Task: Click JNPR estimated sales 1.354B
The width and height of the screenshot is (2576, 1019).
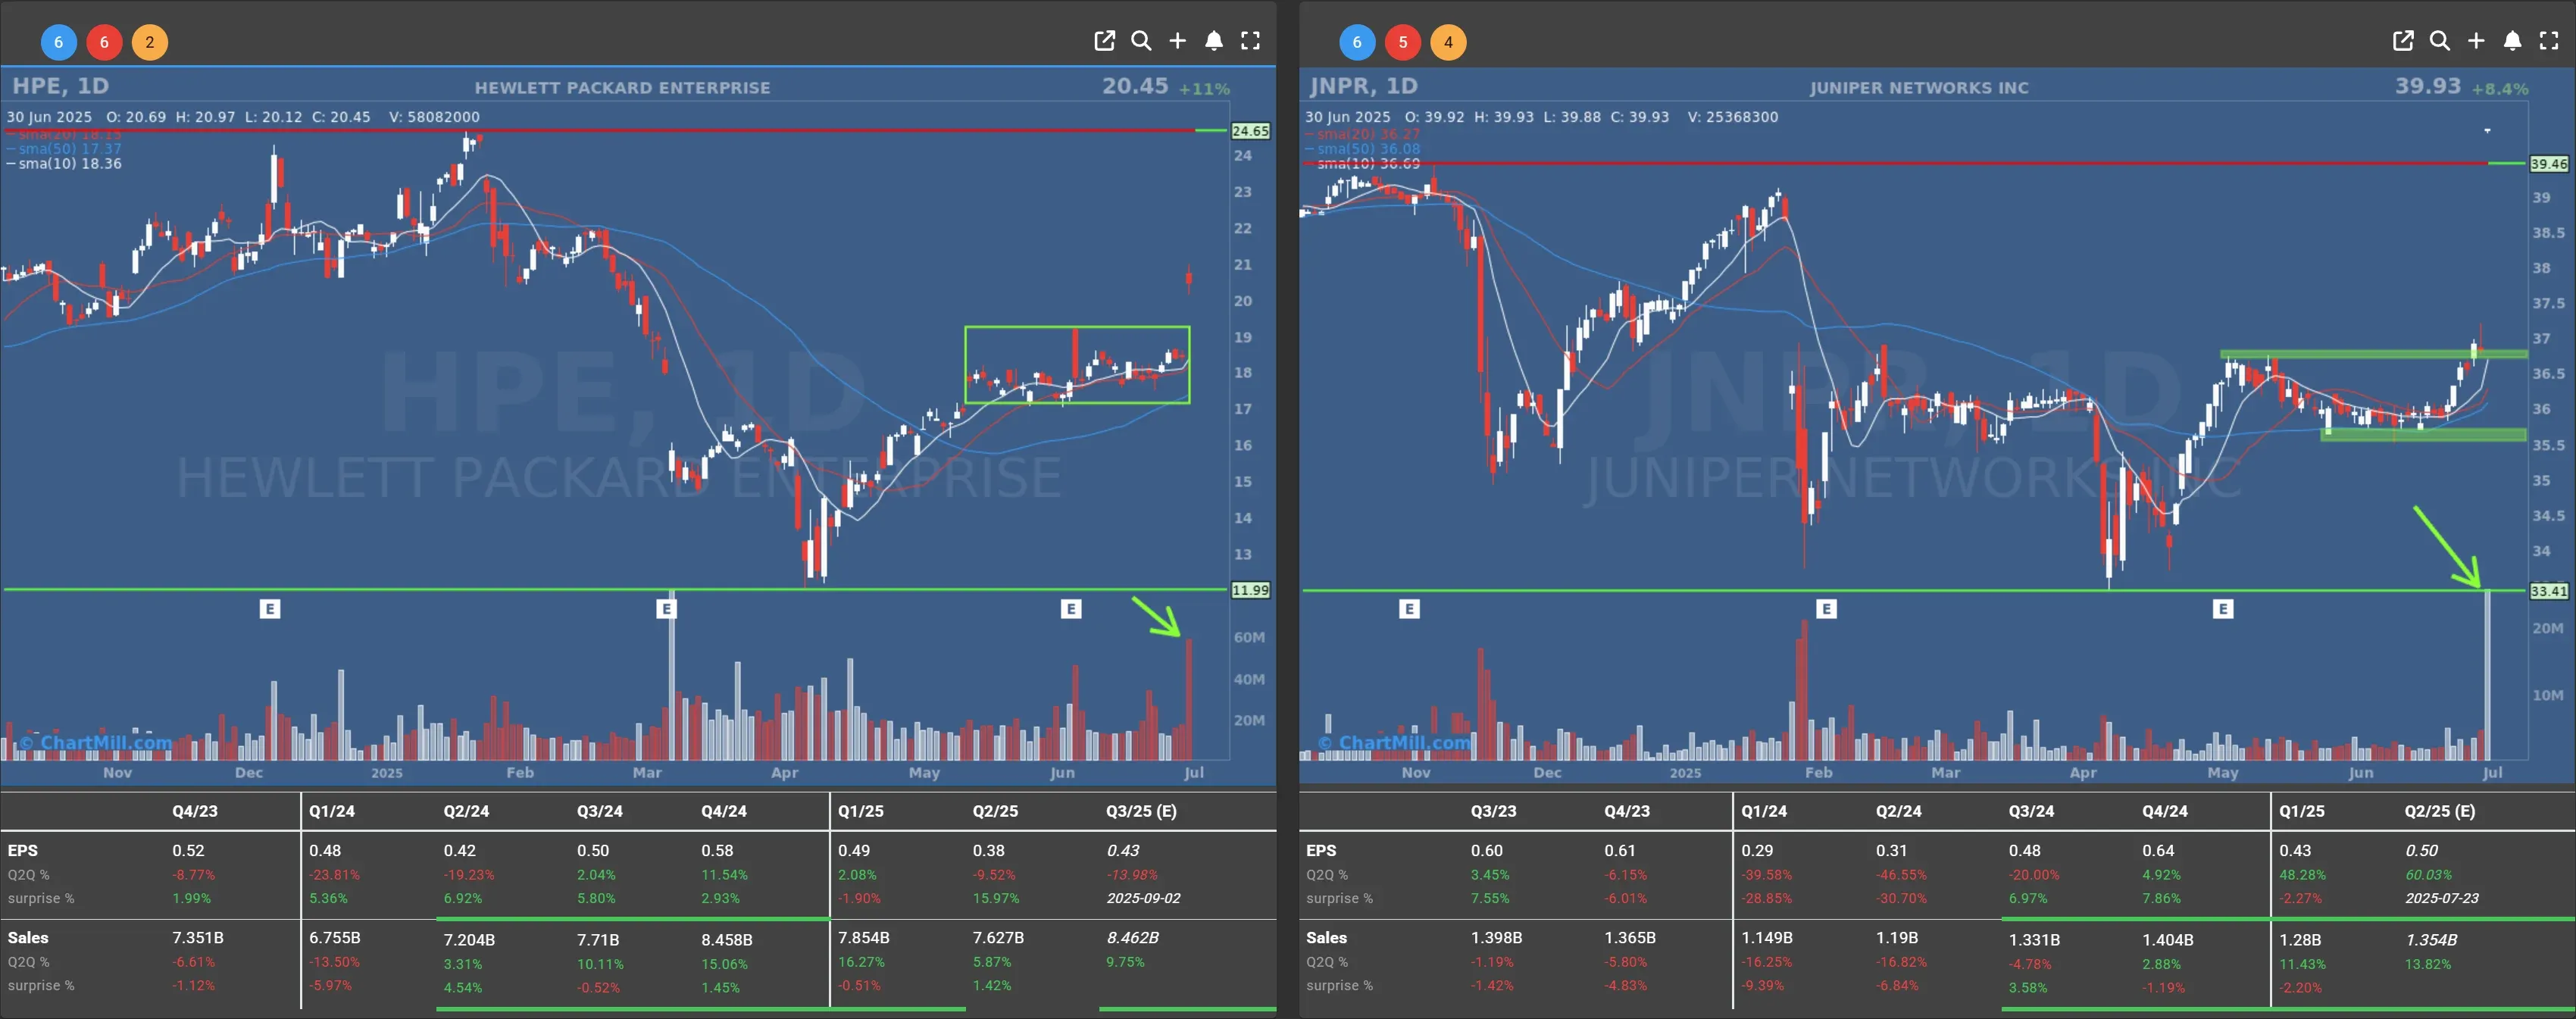Action: 2431,940
